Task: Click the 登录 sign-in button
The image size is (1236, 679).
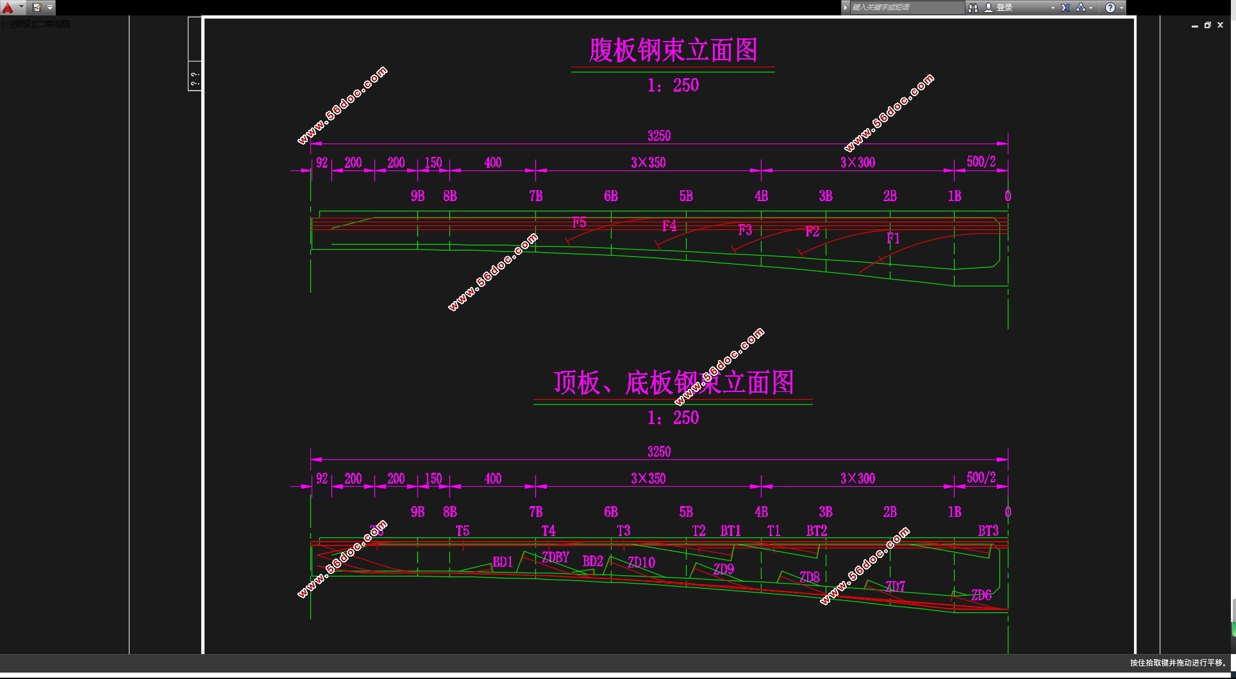Action: 1004,8
